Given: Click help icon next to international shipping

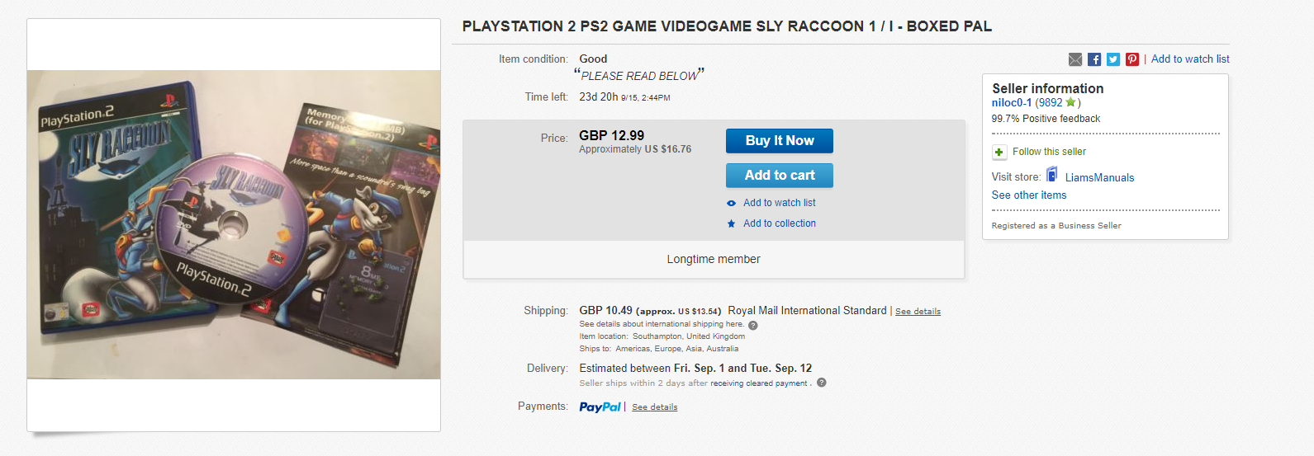Looking at the screenshot, I should click(x=752, y=325).
